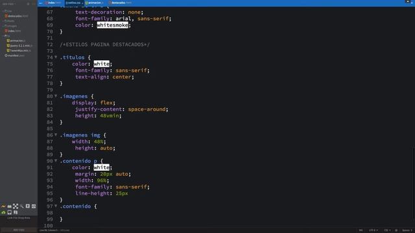
Task: Click the back arrow left of the tabs
Action: pos(41,3)
